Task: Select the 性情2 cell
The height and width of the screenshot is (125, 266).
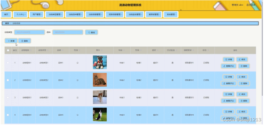Action: coord(139,80)
